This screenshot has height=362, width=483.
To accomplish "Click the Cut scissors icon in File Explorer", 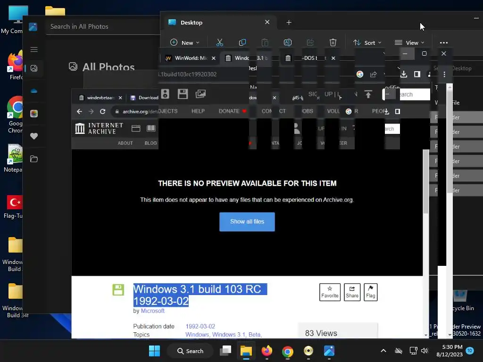I will point(220,42).
